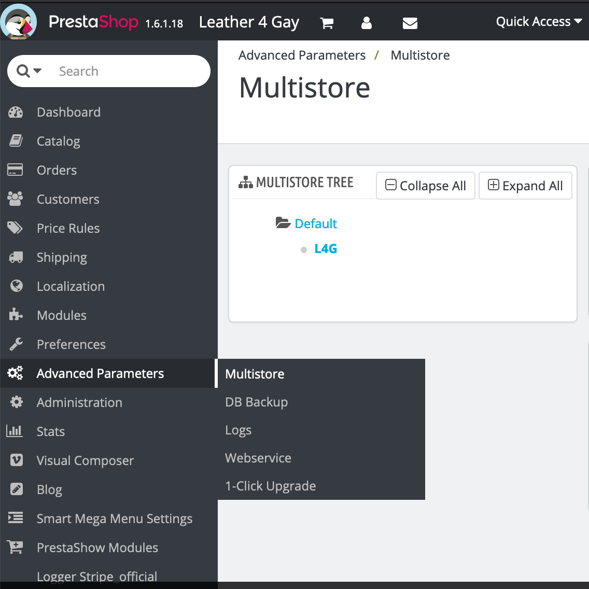This screenshot has width=589, height=589.
Task: Open the customer person icon in header
Action: (366, 23)
